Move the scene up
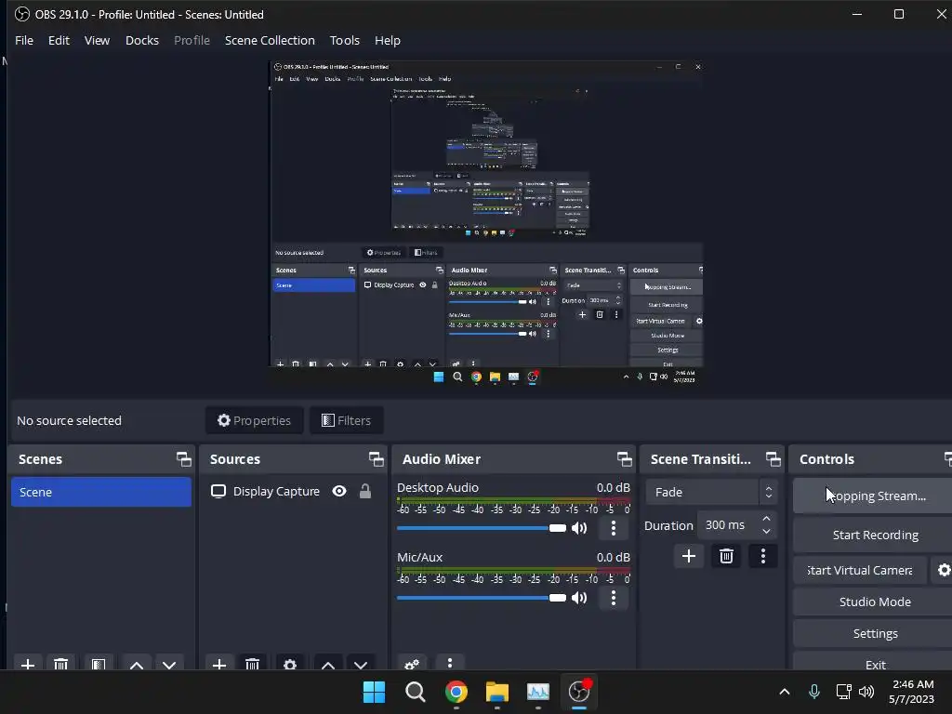The height and width of the screenshot is (714, 952). (137, 664)
